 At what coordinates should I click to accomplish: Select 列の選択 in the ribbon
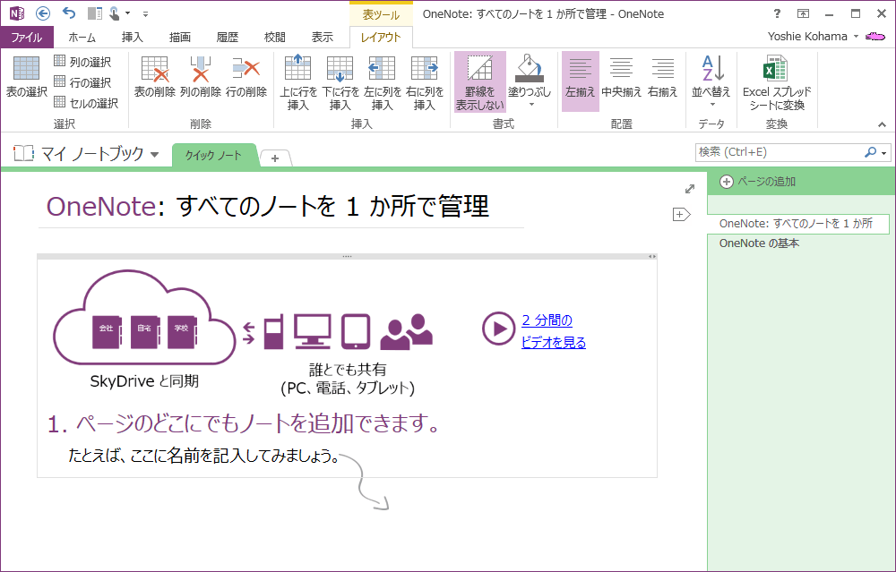point(82,62)
